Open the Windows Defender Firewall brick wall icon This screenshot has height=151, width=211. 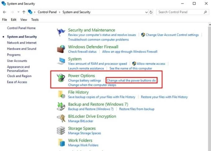pyautogui.click(x=61, y=49)
